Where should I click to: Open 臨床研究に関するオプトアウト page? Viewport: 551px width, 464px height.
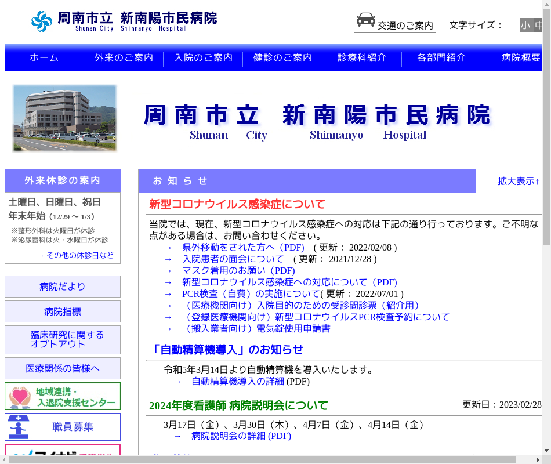click(63, 339)
